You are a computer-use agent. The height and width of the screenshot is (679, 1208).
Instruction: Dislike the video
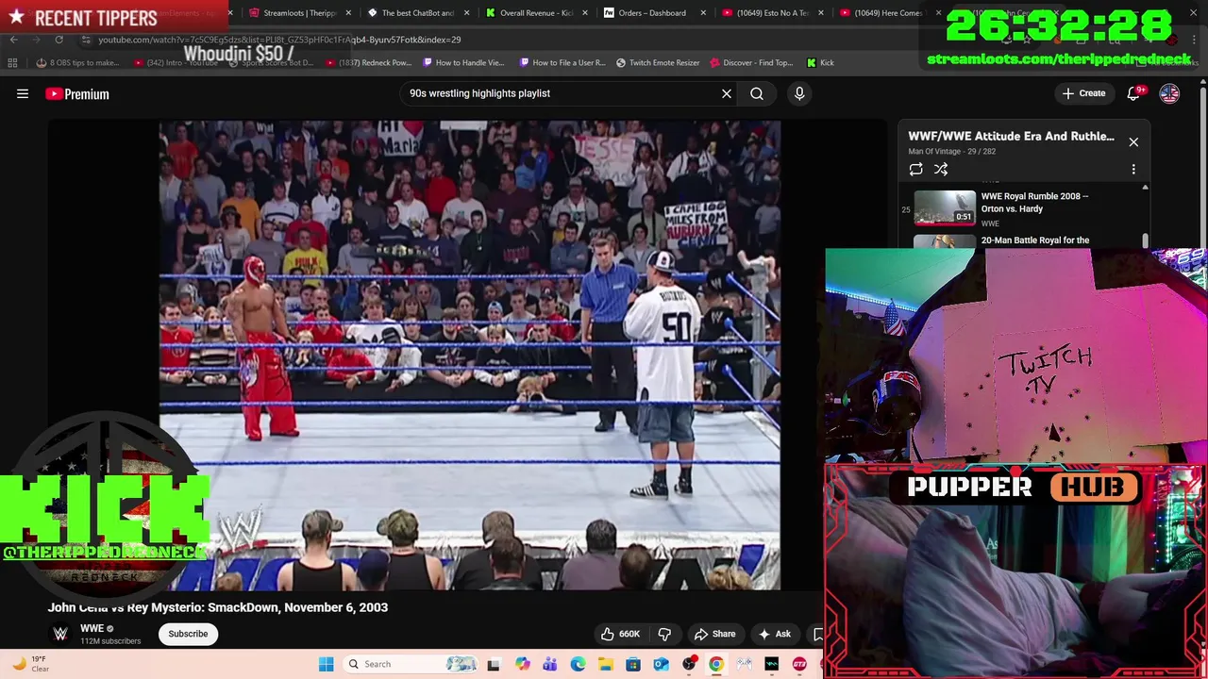664,634
